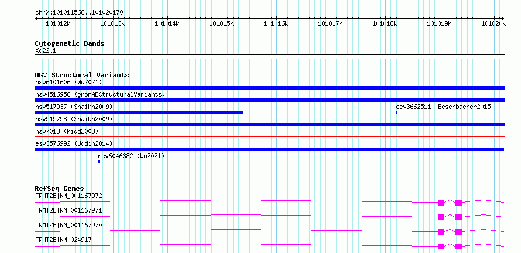Click the Cytogenetic Bands track title
This screenshot has height=253, width=521.
pos(70,43)
